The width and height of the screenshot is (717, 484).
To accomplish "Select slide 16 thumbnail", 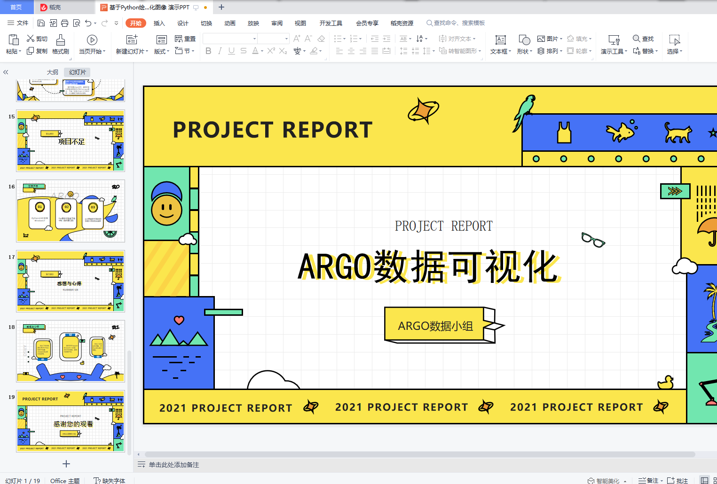I will pyautogui.click(x=71, y=211).
